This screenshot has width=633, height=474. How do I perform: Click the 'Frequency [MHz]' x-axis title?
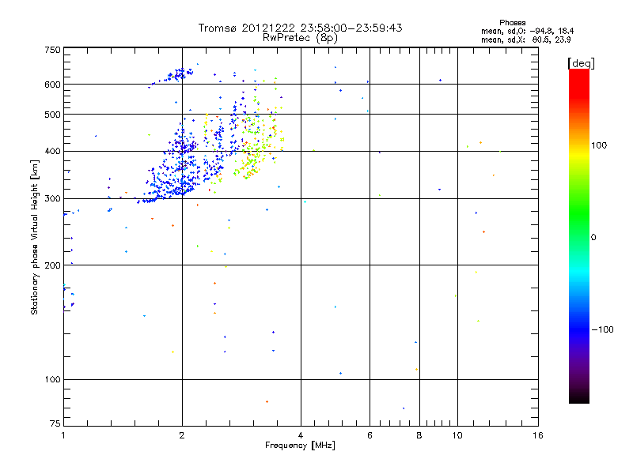300,446
